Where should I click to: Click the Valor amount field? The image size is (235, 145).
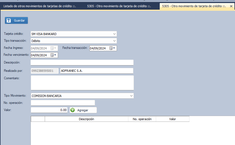pos(49,110)
